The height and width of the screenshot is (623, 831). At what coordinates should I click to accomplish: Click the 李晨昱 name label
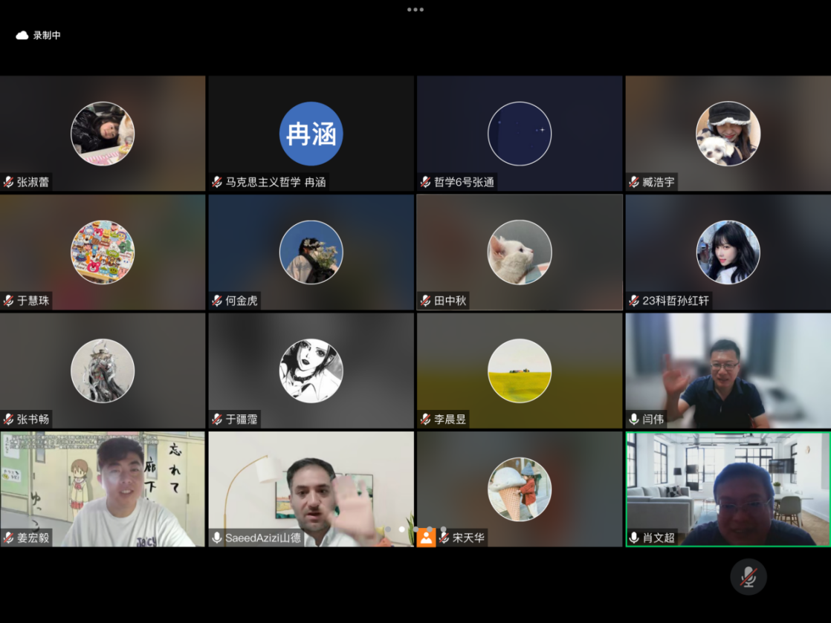pyautogui.click(x=450, y=420)
